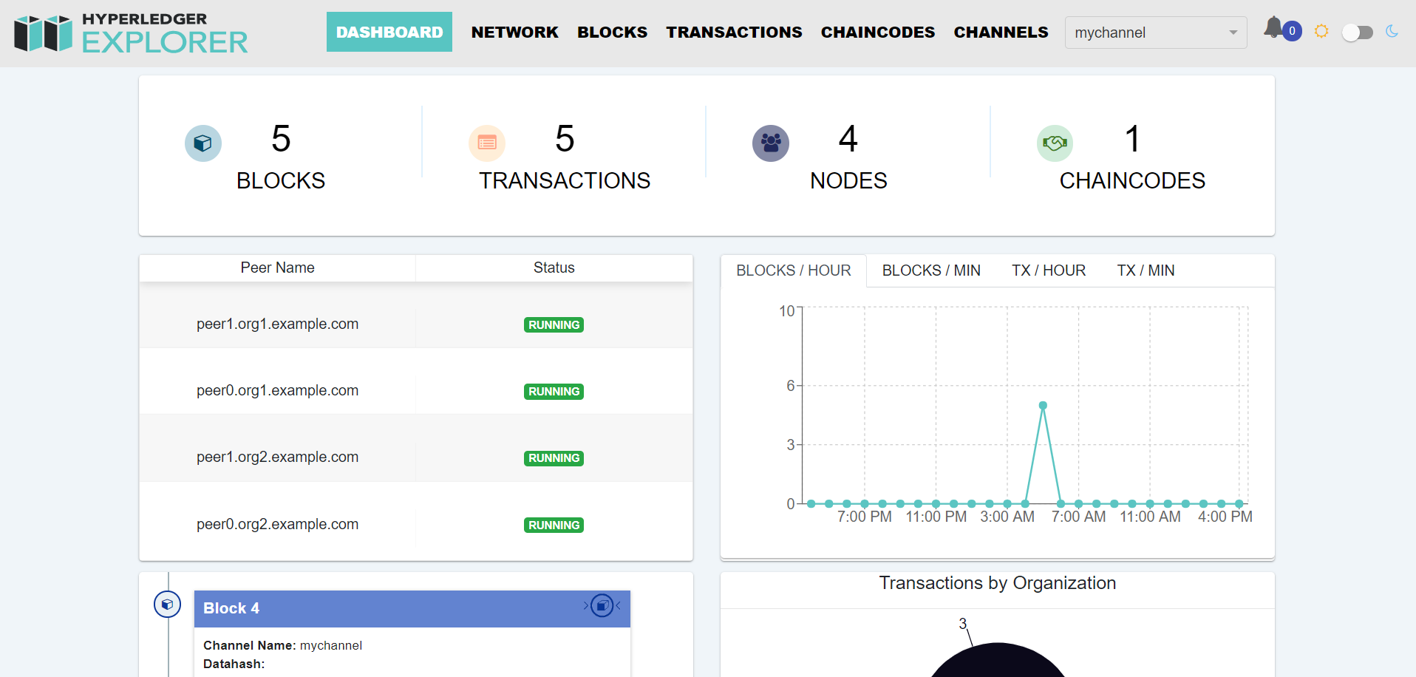Image resolution: width=1416 pixels, height=677 pixels.
Task: Open the Transactions page
Action: coord(734,32)
